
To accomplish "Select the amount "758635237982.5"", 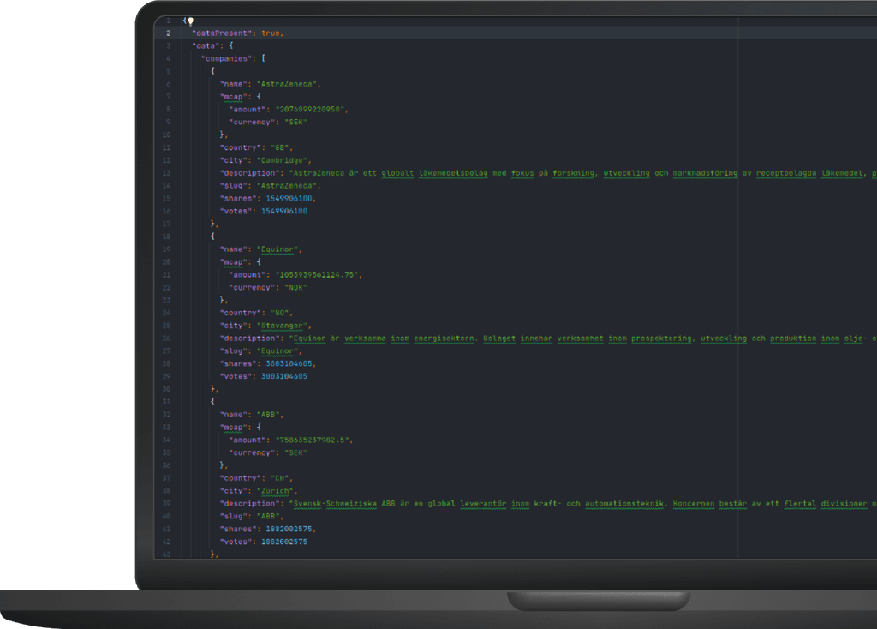I will 312,440.
